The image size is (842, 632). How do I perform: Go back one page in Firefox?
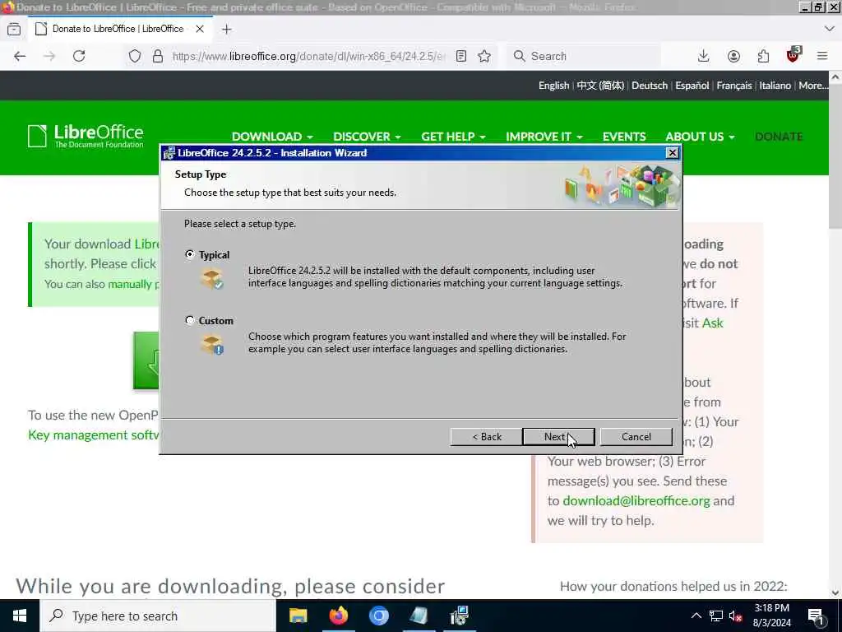pos(20,56)
